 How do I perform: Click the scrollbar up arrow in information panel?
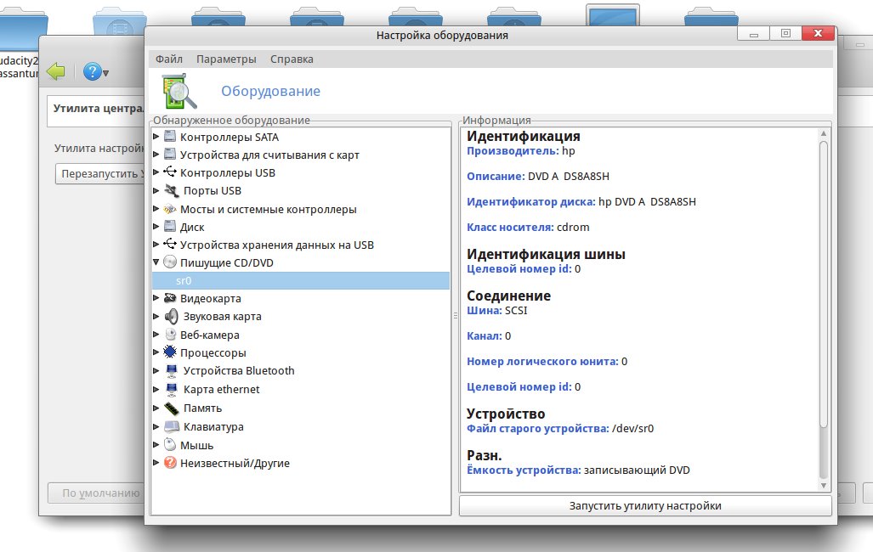point(824,133)
